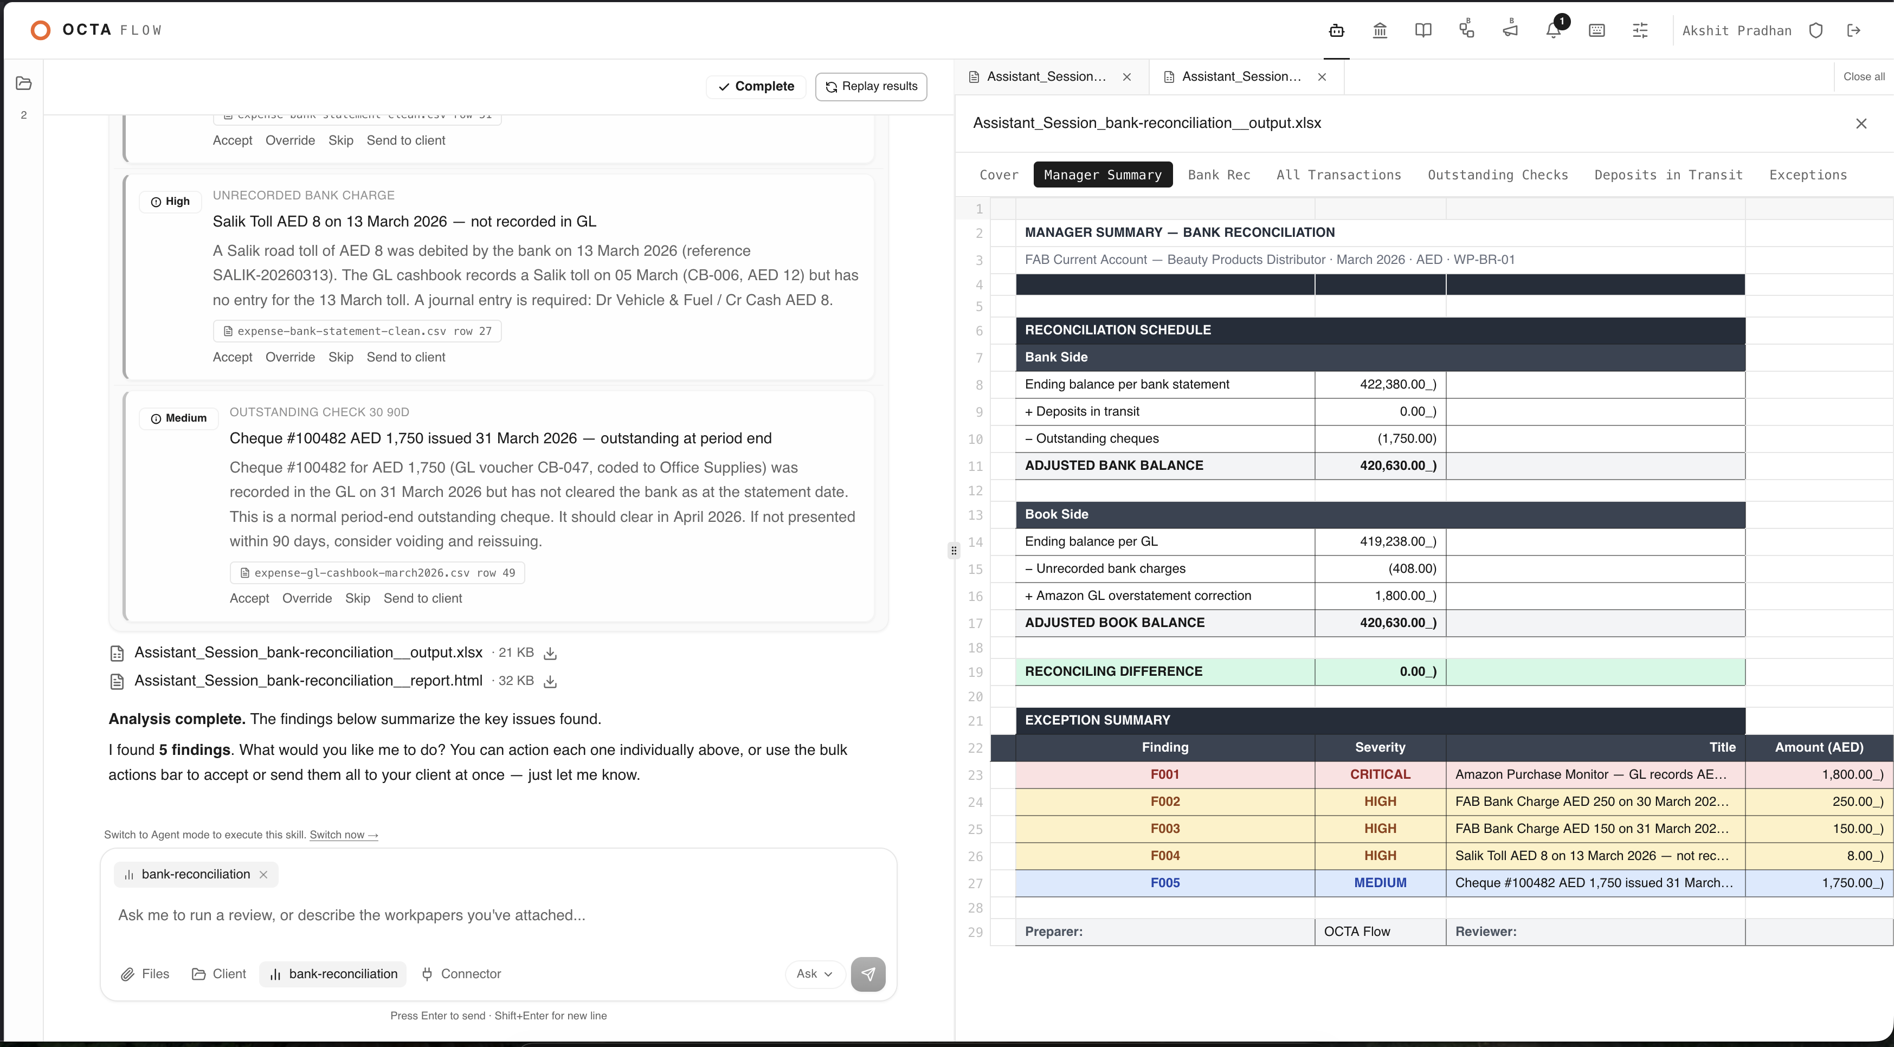The height and width of the screenshot is (1047, 1894).
Task: Download the report.html file
Action: [550, 682]
